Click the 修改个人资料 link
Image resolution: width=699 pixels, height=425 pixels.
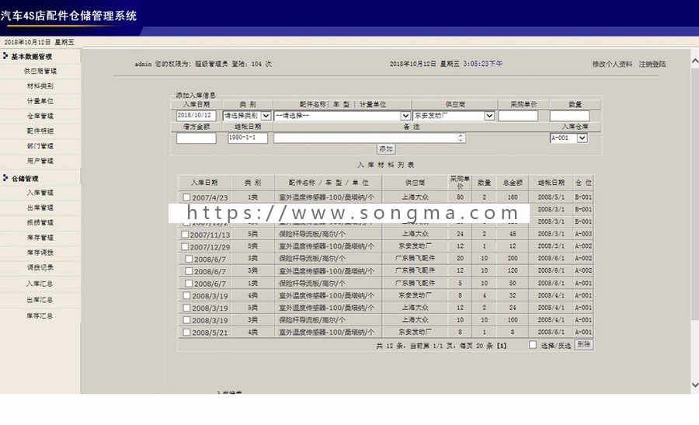pos(612,64)
